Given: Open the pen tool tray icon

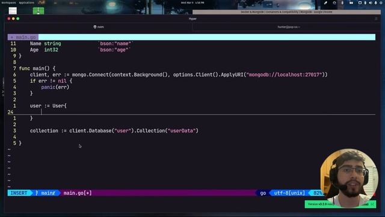Looking at the screenshot, I should 325,2.
